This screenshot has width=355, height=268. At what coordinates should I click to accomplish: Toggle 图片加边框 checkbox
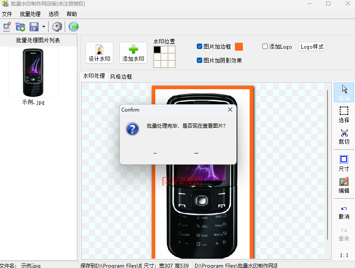pyautogui.click(x=199, y=46)
